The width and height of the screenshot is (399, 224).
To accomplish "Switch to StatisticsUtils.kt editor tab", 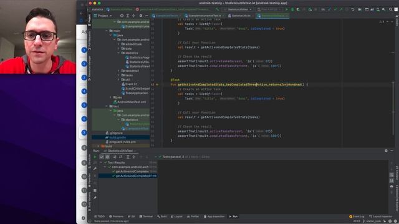I will click(x=241, y=16).
